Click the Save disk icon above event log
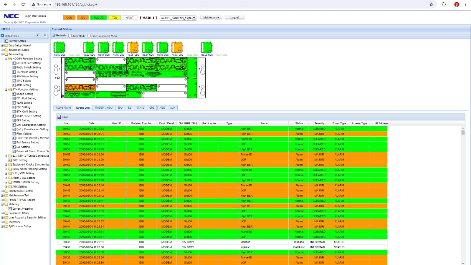Image resolution: width=471 pixels, height=265 pixels. [x=59, y=117]
